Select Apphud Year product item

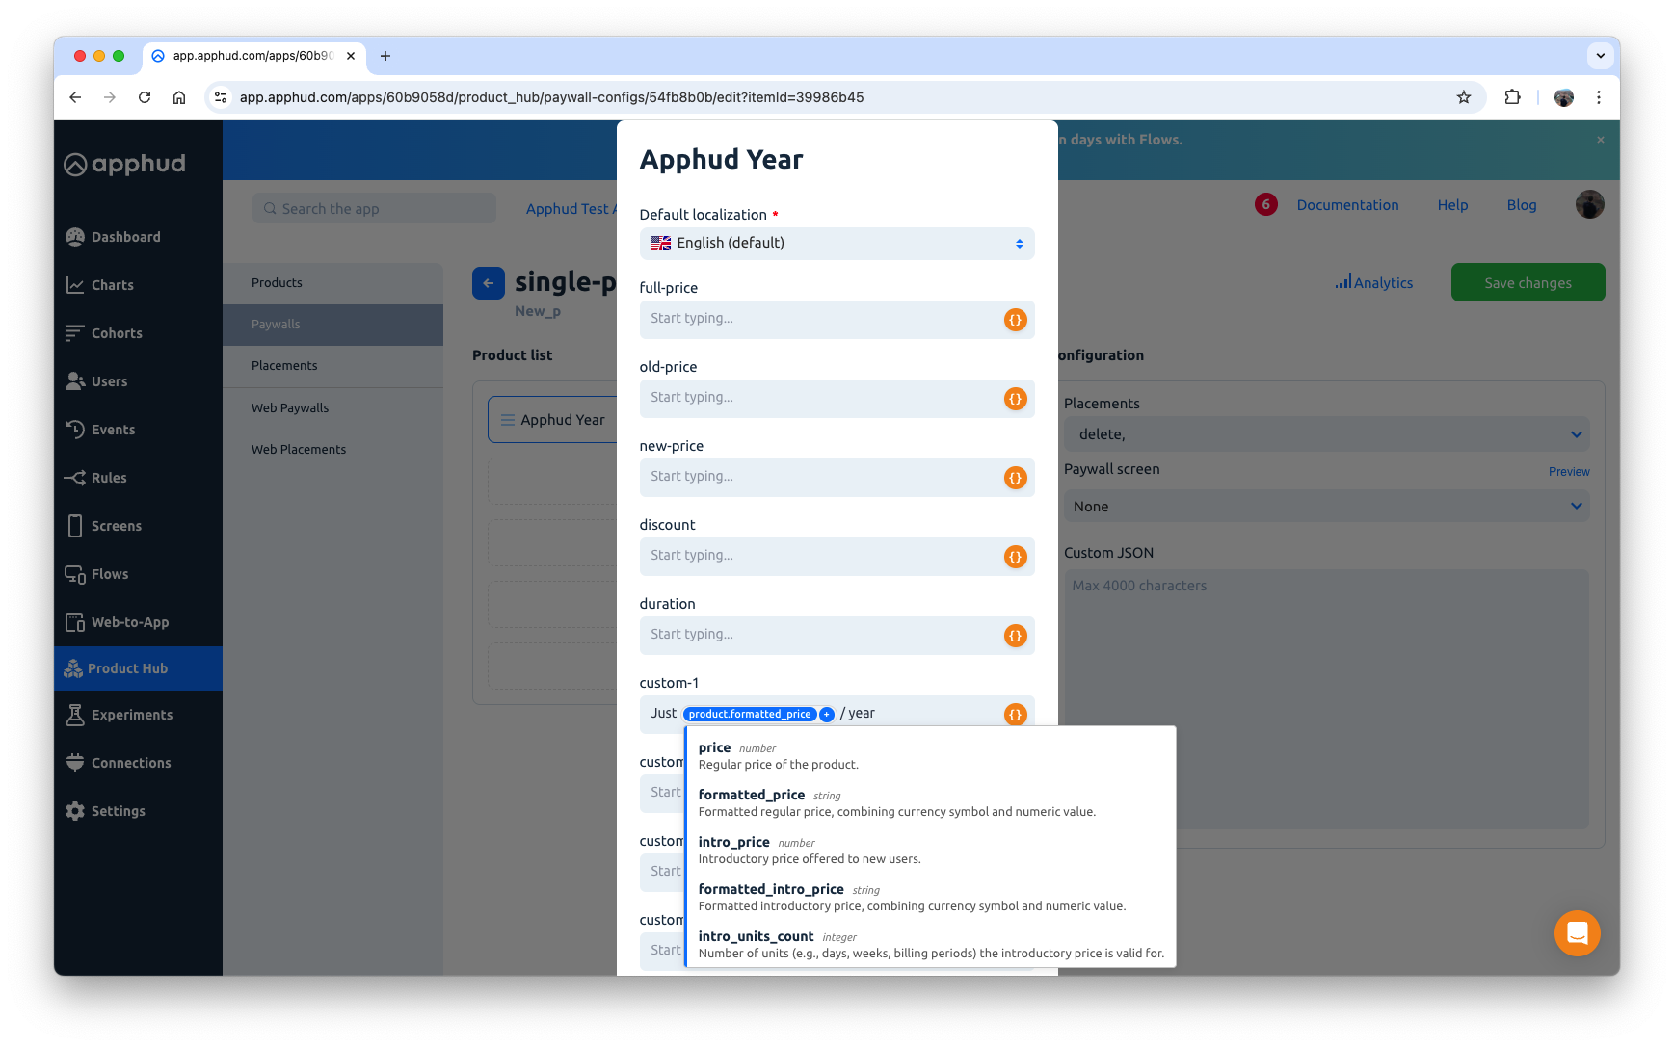pos(552,420)
